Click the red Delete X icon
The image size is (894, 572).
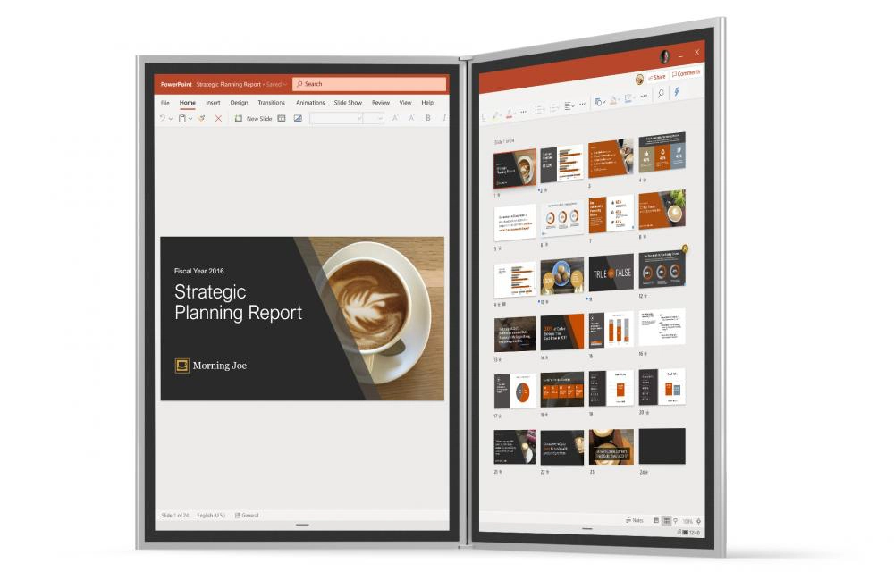218,118
